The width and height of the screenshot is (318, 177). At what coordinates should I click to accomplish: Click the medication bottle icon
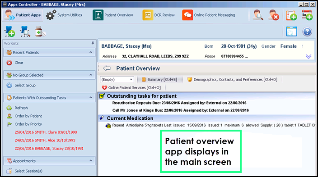click(40, 32)
